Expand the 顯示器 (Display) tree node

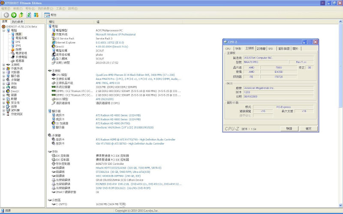point(4,76)
